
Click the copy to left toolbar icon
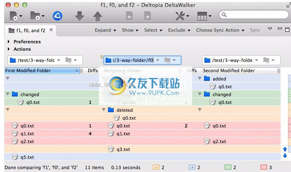pos(148,16)
